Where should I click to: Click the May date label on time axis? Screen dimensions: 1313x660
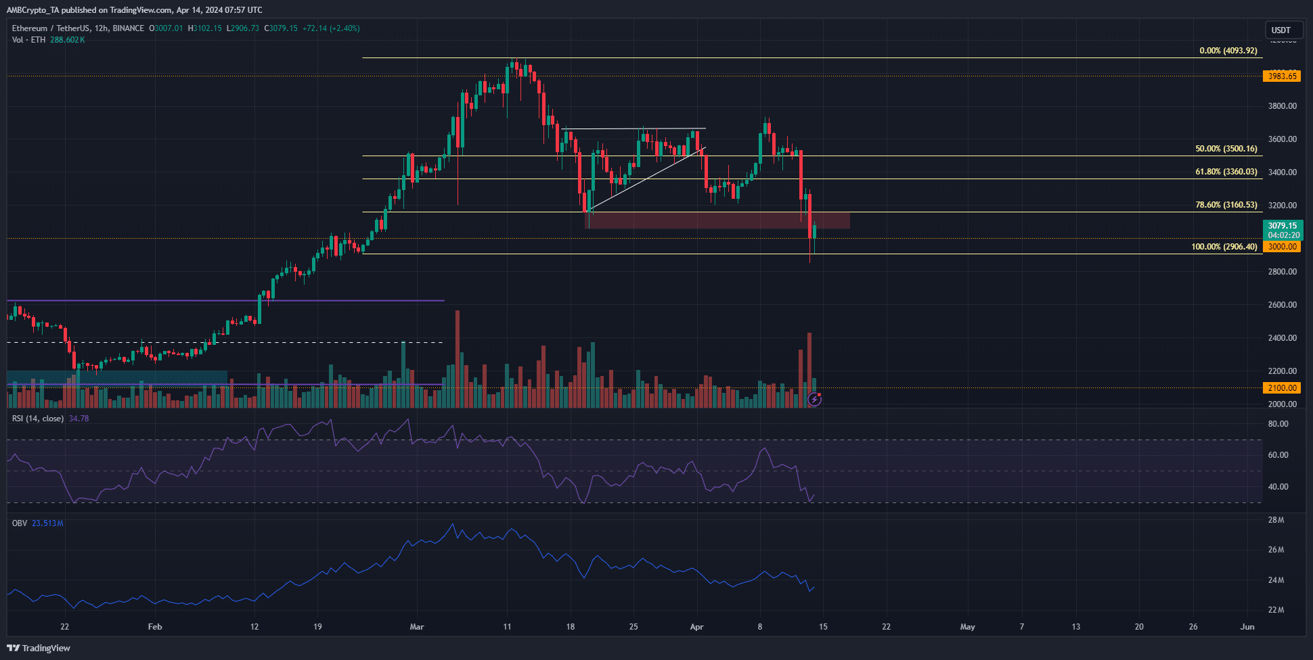pyautogui.click(x=968, y=627)
